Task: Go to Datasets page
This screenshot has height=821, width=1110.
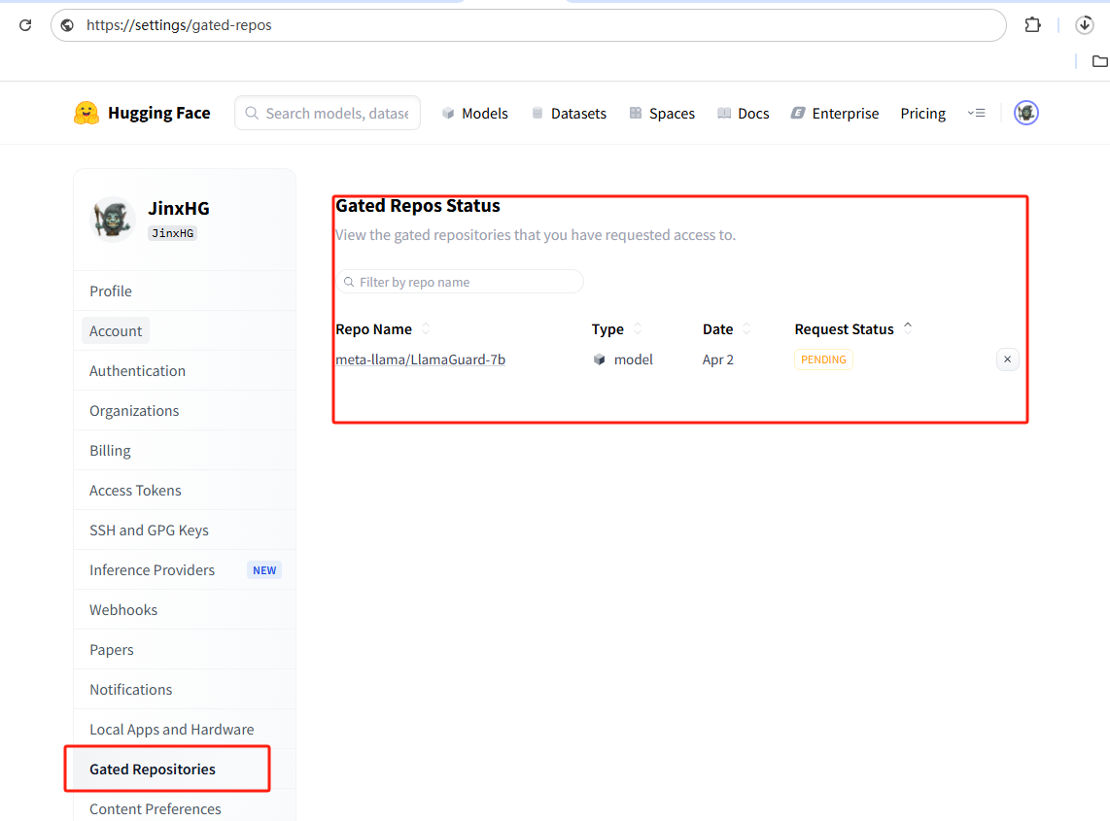Action: [569, 114]
